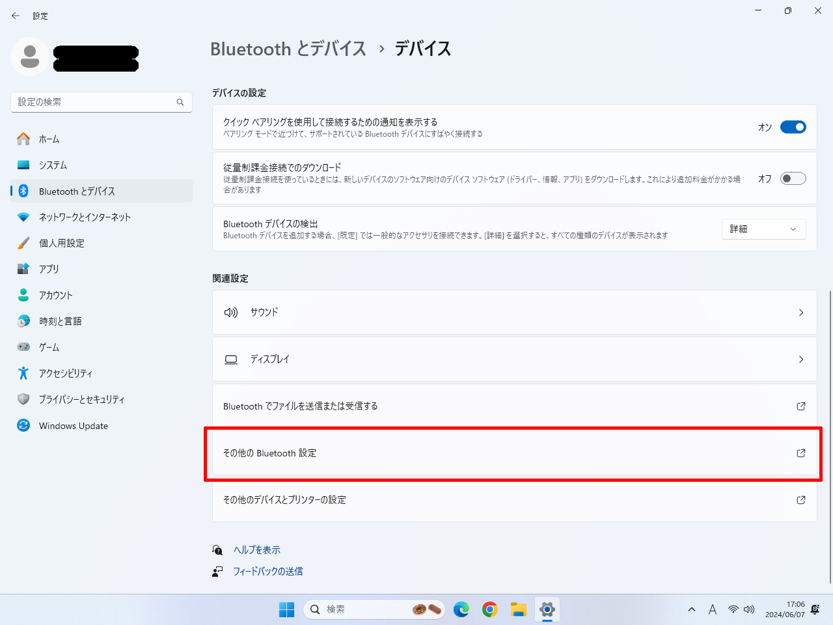Click external link icon for Bluetooth file transfer
The height and width of the screenshot is (625, 833).
801,406
